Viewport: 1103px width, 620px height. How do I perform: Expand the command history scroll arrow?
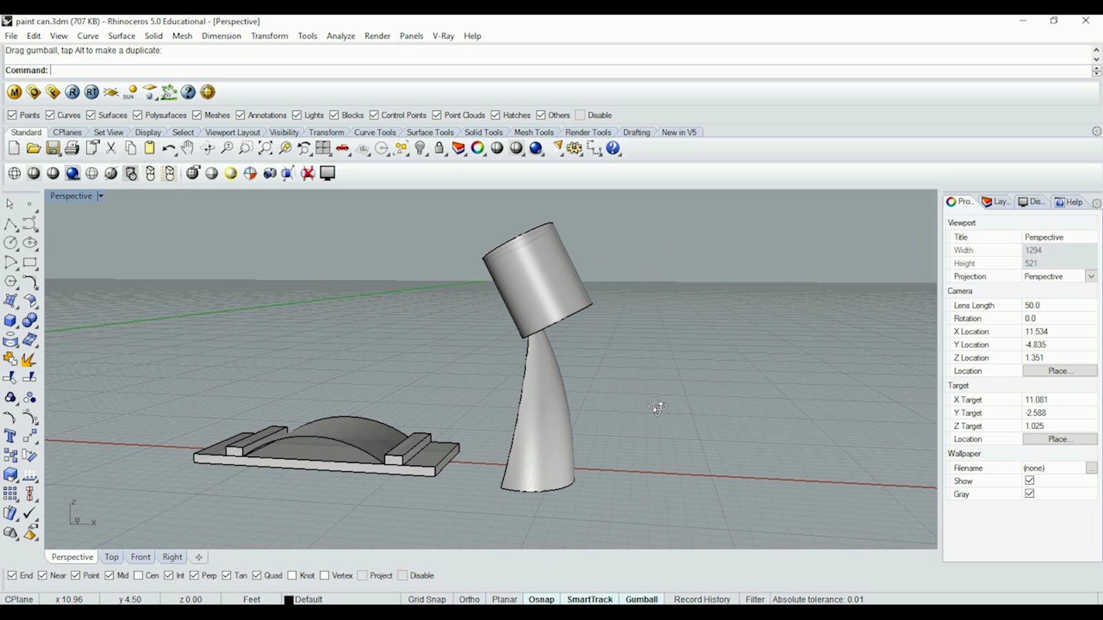(x=1095, y=50)
